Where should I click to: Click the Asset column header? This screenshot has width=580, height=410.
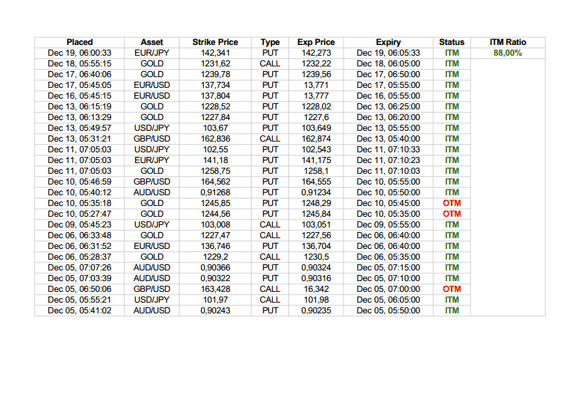[x=151, y=42]
